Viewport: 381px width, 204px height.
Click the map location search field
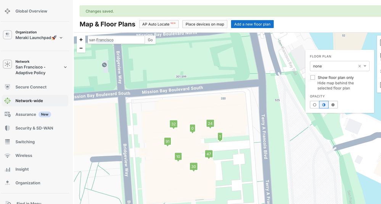tap(116, 40)
